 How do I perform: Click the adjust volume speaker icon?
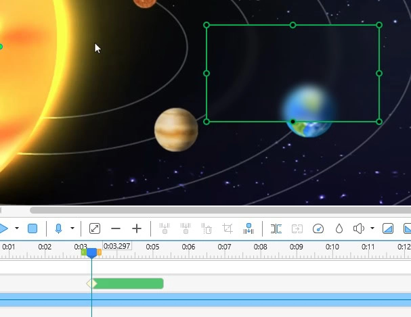[359, 228]
